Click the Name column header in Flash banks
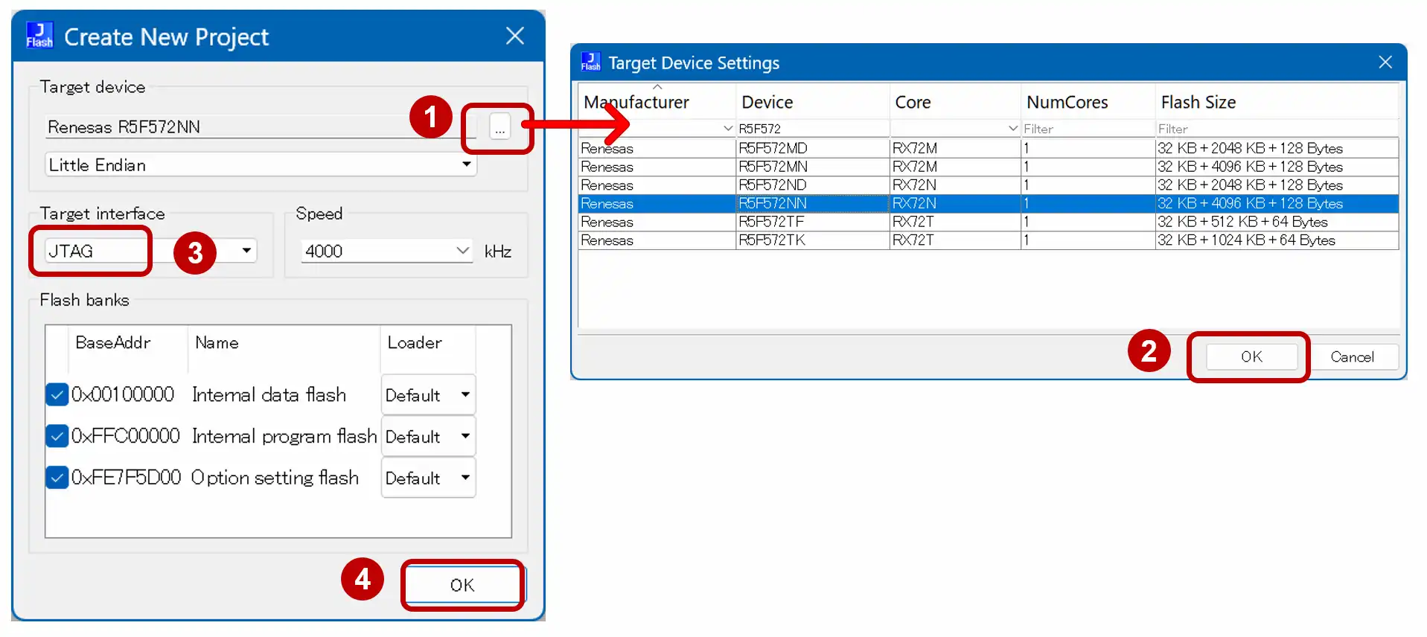 tap(217, 342)
